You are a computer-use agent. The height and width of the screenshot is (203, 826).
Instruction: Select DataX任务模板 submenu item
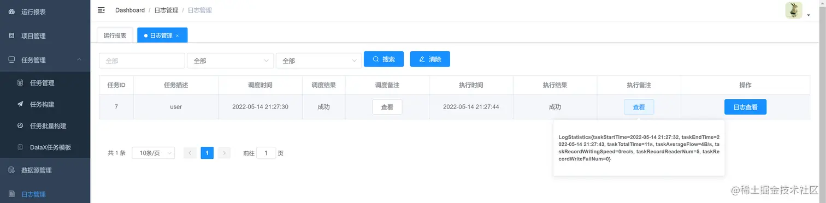coord(45,147)
